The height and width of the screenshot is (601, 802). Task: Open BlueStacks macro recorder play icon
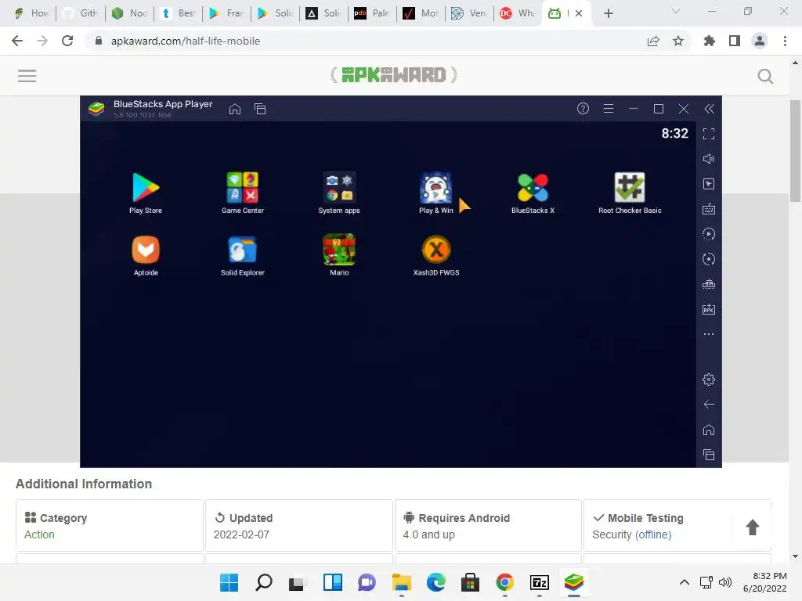708,234
